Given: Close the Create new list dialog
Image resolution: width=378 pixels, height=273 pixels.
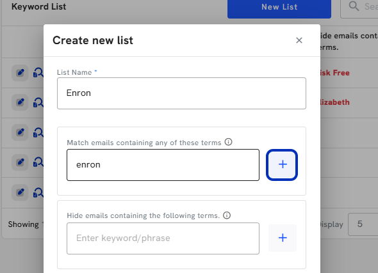Looking at the screenshot, I should 299,40.
